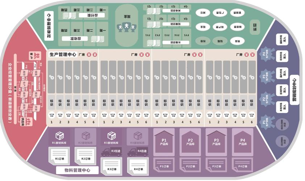Select the R3原材料库 box icon
305x181 pixels.
tap(112, 136)
